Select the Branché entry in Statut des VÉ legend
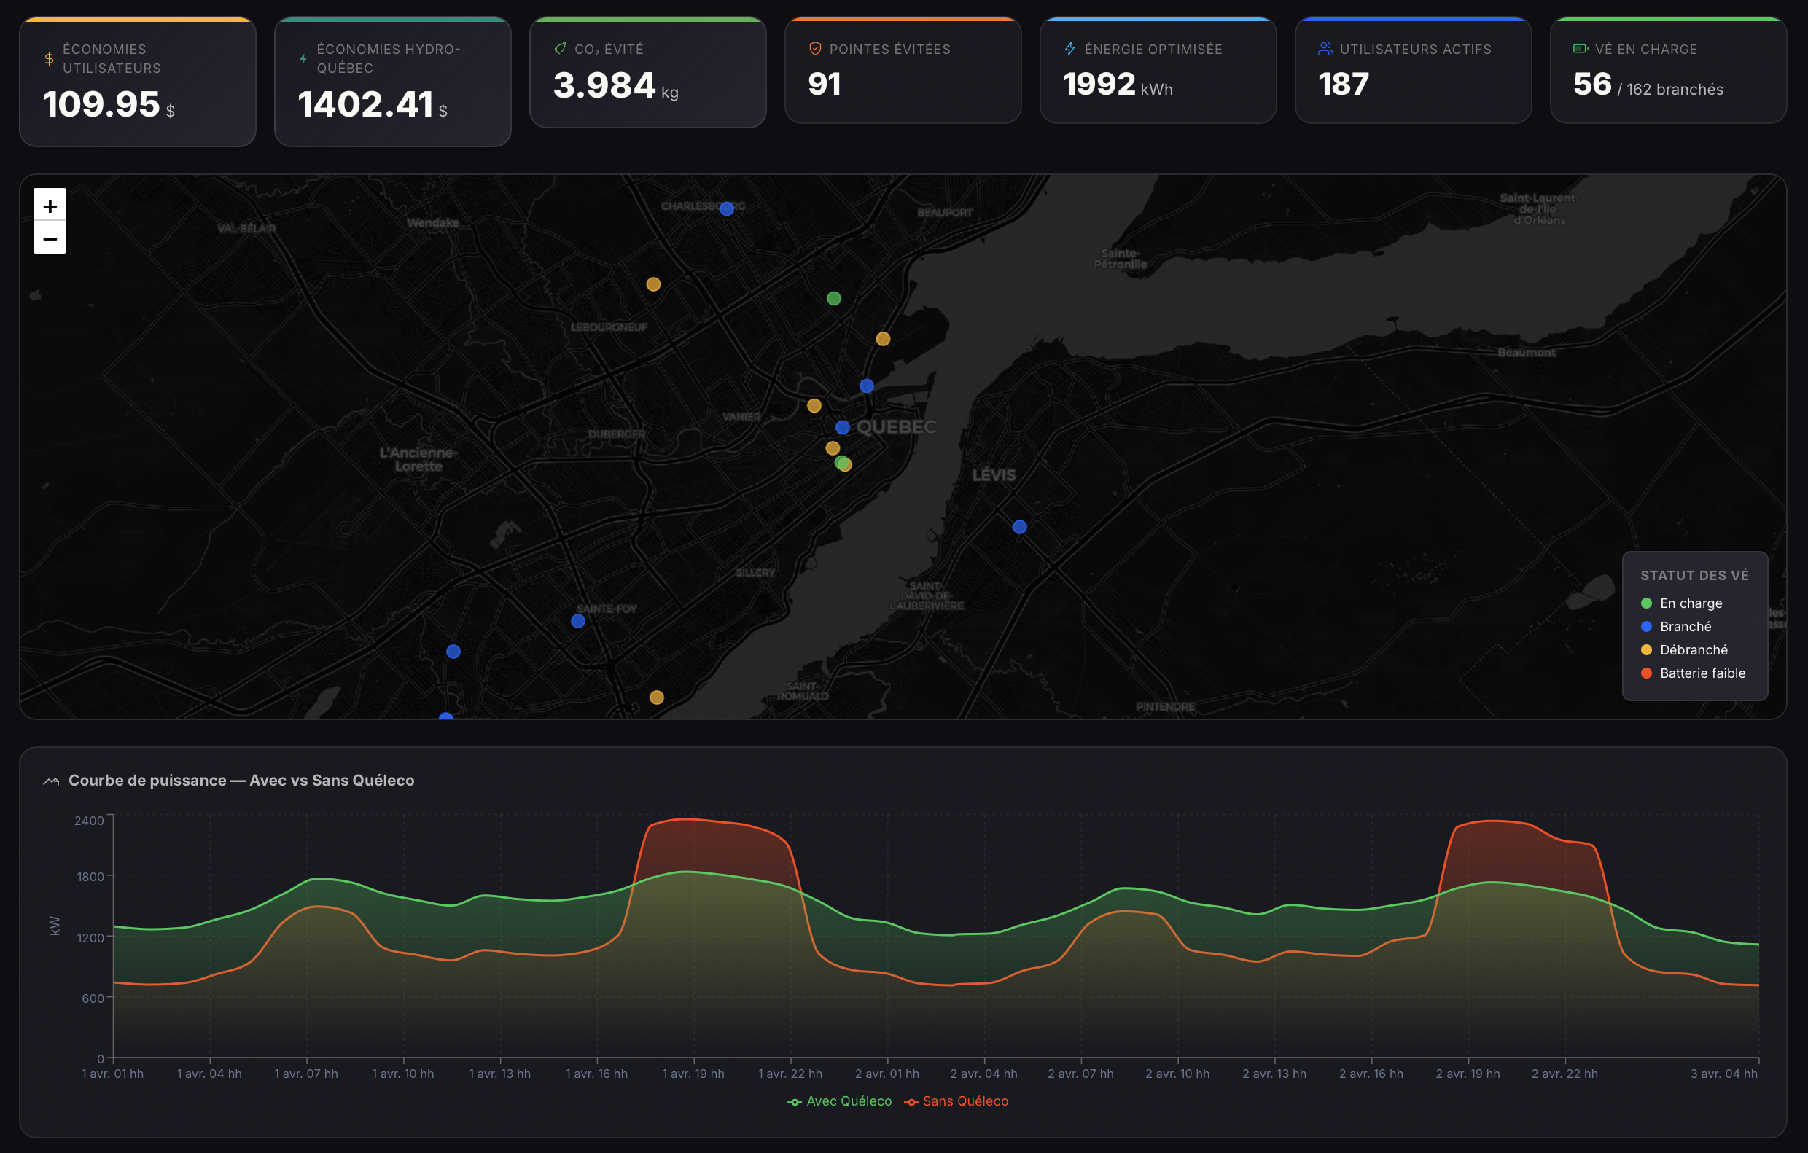 click(x=1686, y=627)
